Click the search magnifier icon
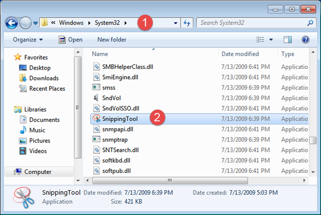This screenshot has width=321, height=215. click(x=311, y=23)
